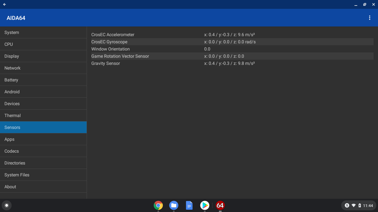Open the Display section

[x=43, y=56]
